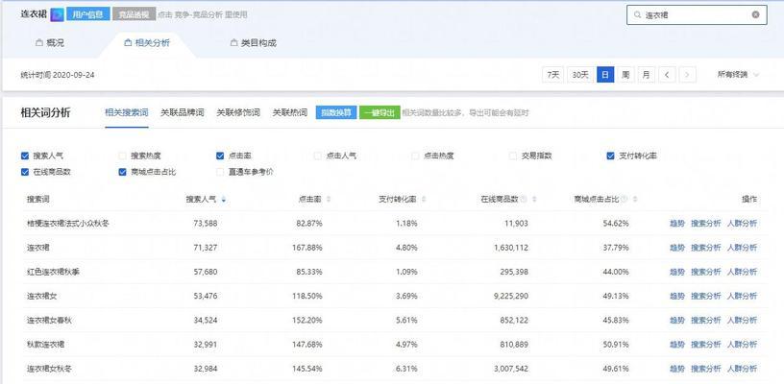Sort by 搜索人气 column arrow
This screenshot has width=784, height=384.
click(x=224, y=200)
